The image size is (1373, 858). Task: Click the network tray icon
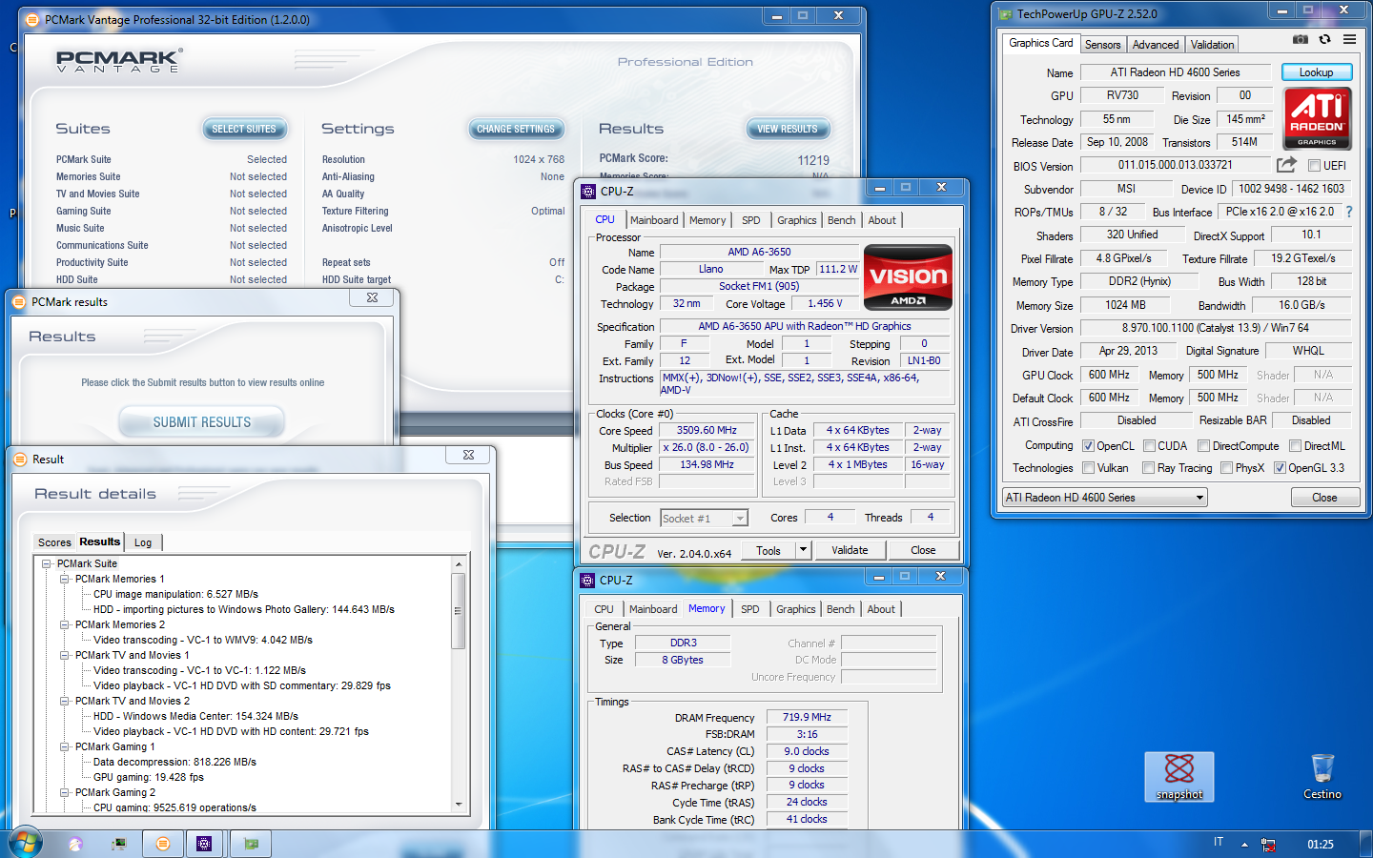[1268, 845]
